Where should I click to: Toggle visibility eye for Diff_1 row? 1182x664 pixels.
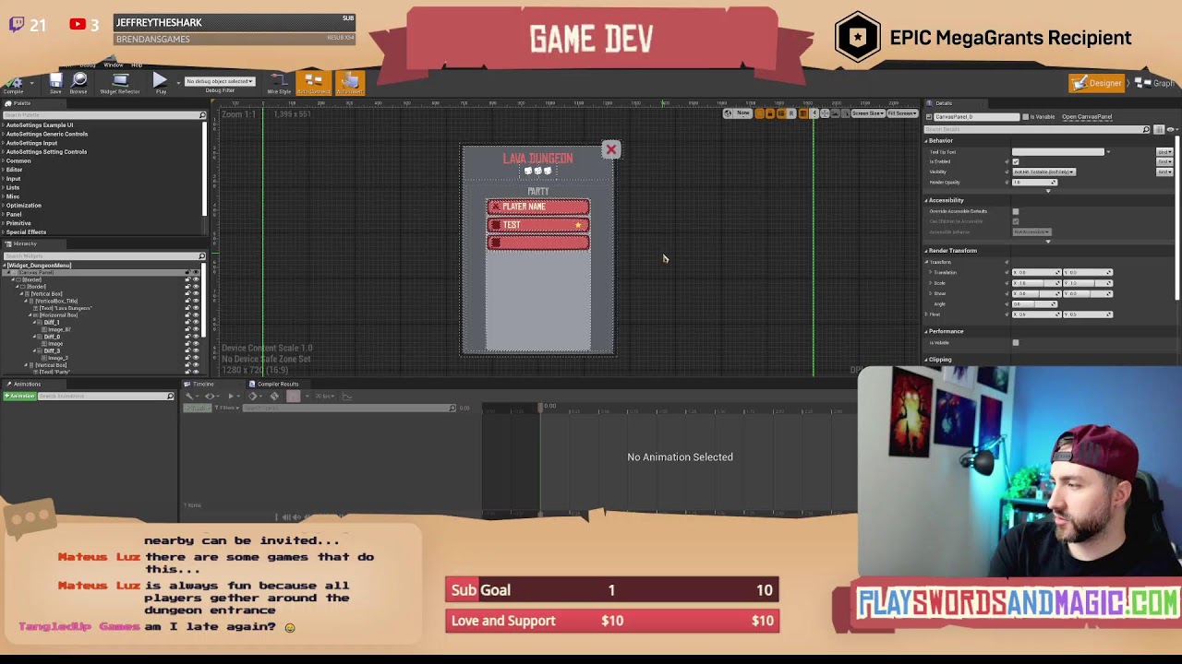(x=196, y=323)
